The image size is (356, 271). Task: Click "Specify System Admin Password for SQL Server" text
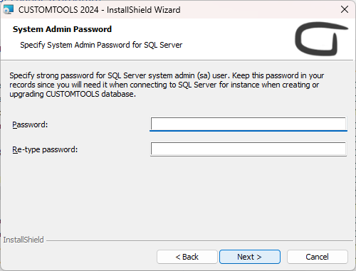click(101, 45)
